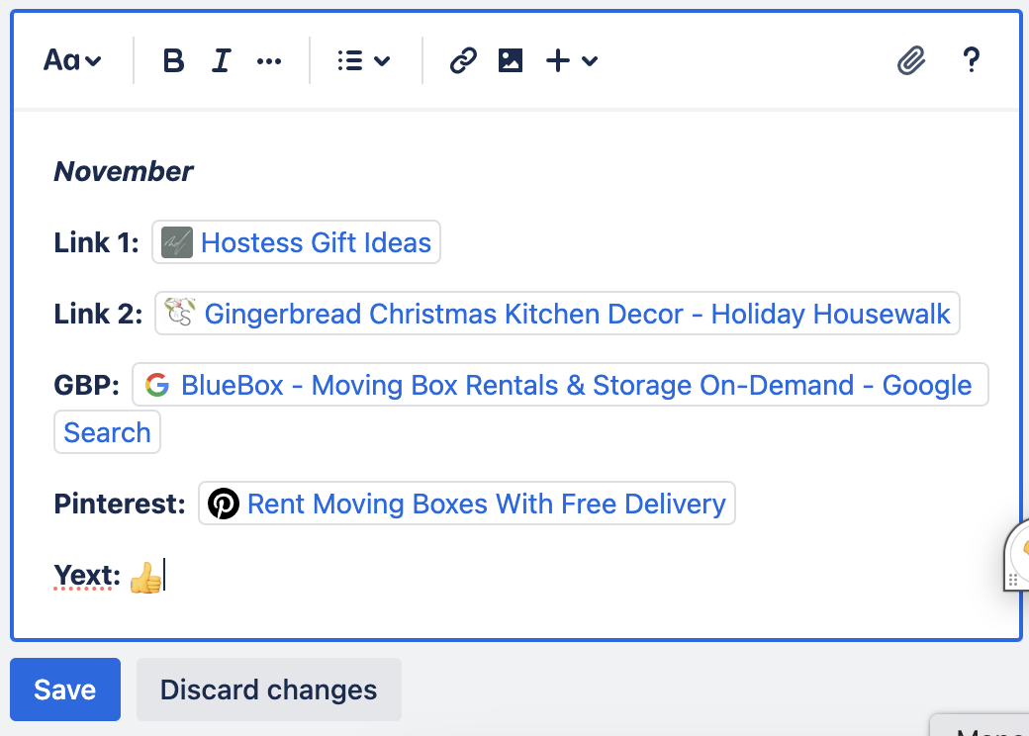Click the paperclip attachment icon
Image resolution: width=1029 pixels, height=736 pixels.
coord(911,60)
